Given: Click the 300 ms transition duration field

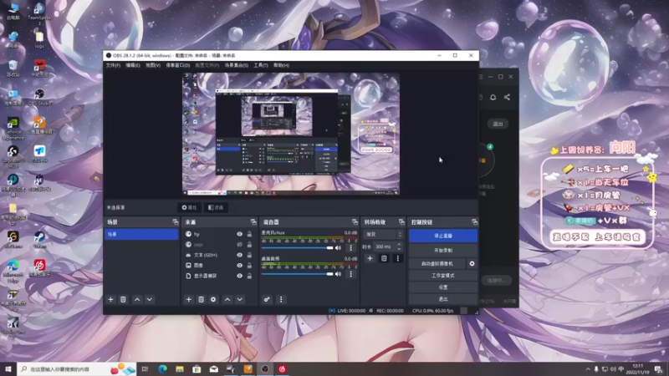Looking at the screenshot, I should pos(384,246).
